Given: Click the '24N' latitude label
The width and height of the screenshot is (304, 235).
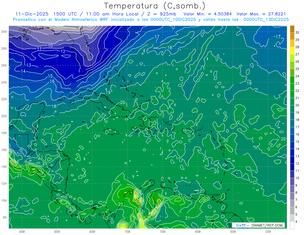Looking at the screenshot, I should coord(4,82).
